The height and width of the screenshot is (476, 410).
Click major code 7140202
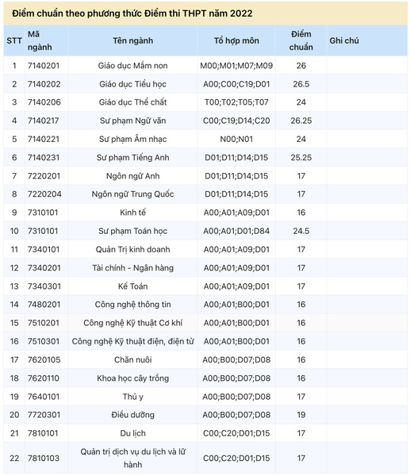(x=44, y=84)
